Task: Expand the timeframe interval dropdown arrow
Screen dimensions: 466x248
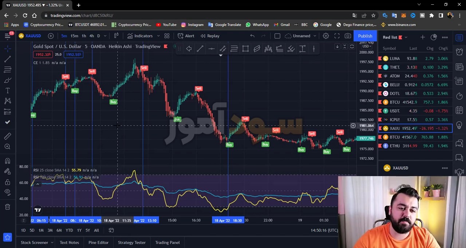Action: click(105, 36)
